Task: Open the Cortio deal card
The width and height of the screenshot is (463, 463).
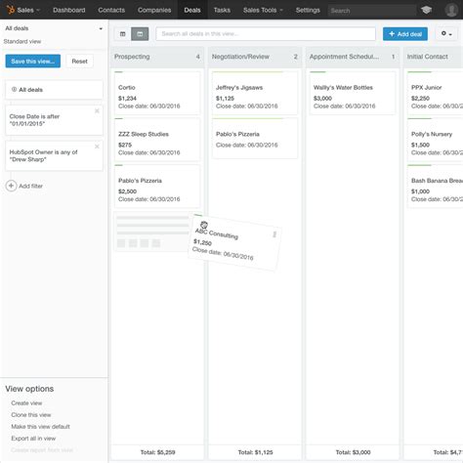Action: (x=157, y=93)
